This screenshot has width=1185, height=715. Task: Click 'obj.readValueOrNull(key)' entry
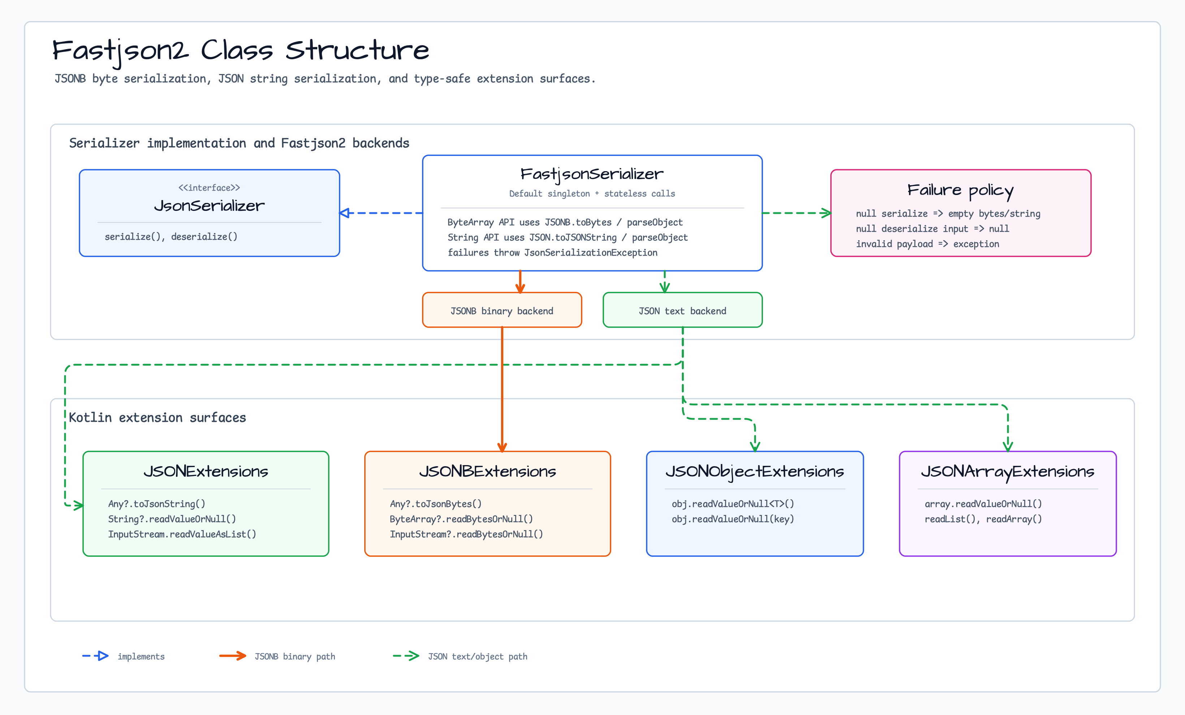(733, 519)
